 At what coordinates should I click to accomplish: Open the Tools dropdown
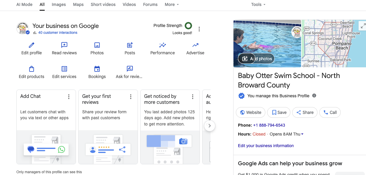(258, 4)
